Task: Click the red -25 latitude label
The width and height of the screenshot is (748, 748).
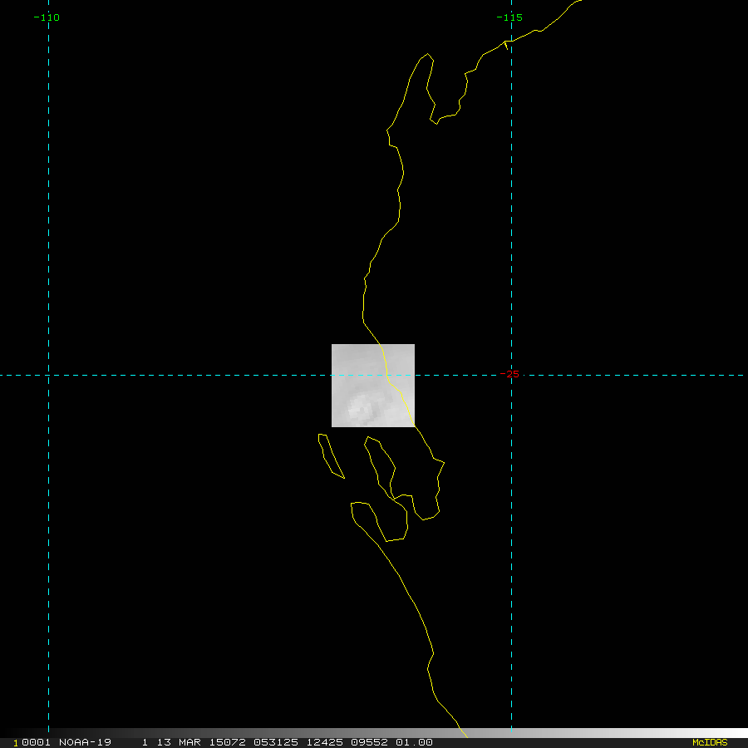Action: (x=513, y=374)
